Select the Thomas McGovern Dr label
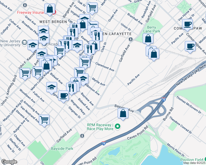 tap(189, 105)
